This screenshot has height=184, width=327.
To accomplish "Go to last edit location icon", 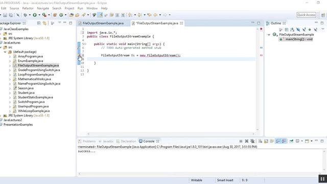I will click(x=149, y=15).
